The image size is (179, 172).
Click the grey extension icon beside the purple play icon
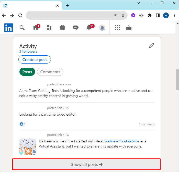point(141,15)
